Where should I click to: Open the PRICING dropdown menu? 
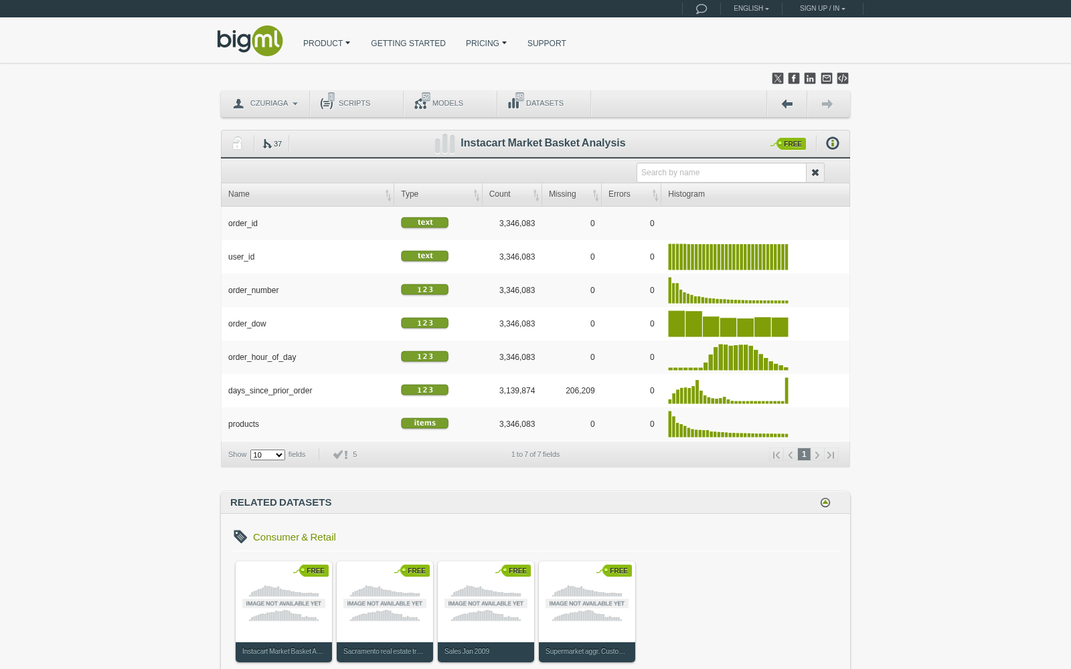(x=486, y=43)
